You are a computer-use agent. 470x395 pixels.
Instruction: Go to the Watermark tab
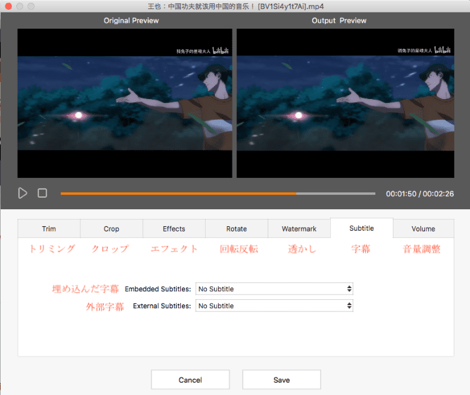[299, 229]
